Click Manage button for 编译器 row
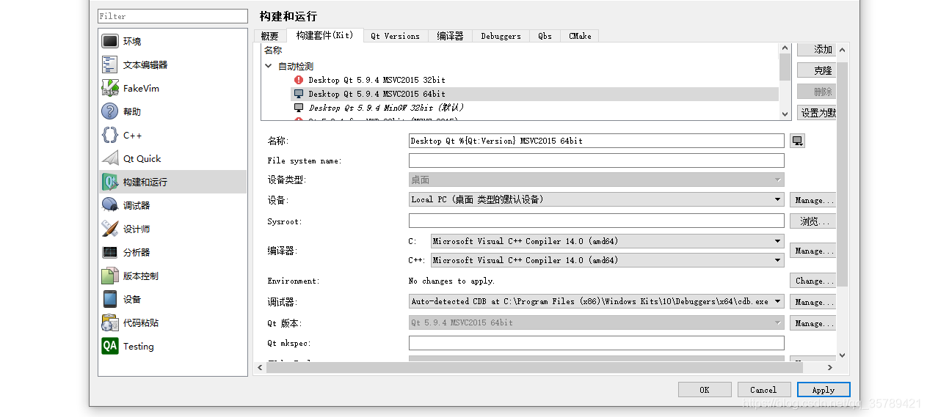This screenshot has height=417, width=927. (813, 251)
